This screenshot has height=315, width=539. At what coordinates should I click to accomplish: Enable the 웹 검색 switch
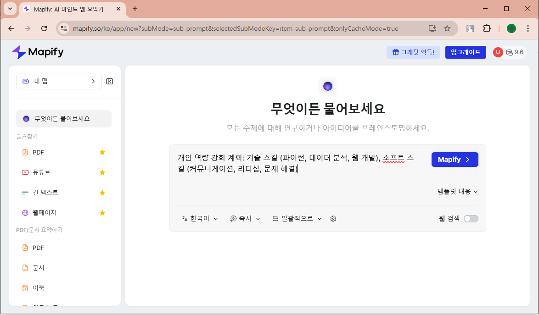click(471, 219)
